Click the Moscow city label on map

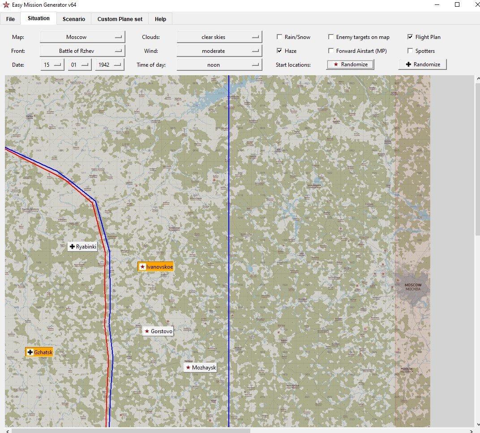(413, 287)
